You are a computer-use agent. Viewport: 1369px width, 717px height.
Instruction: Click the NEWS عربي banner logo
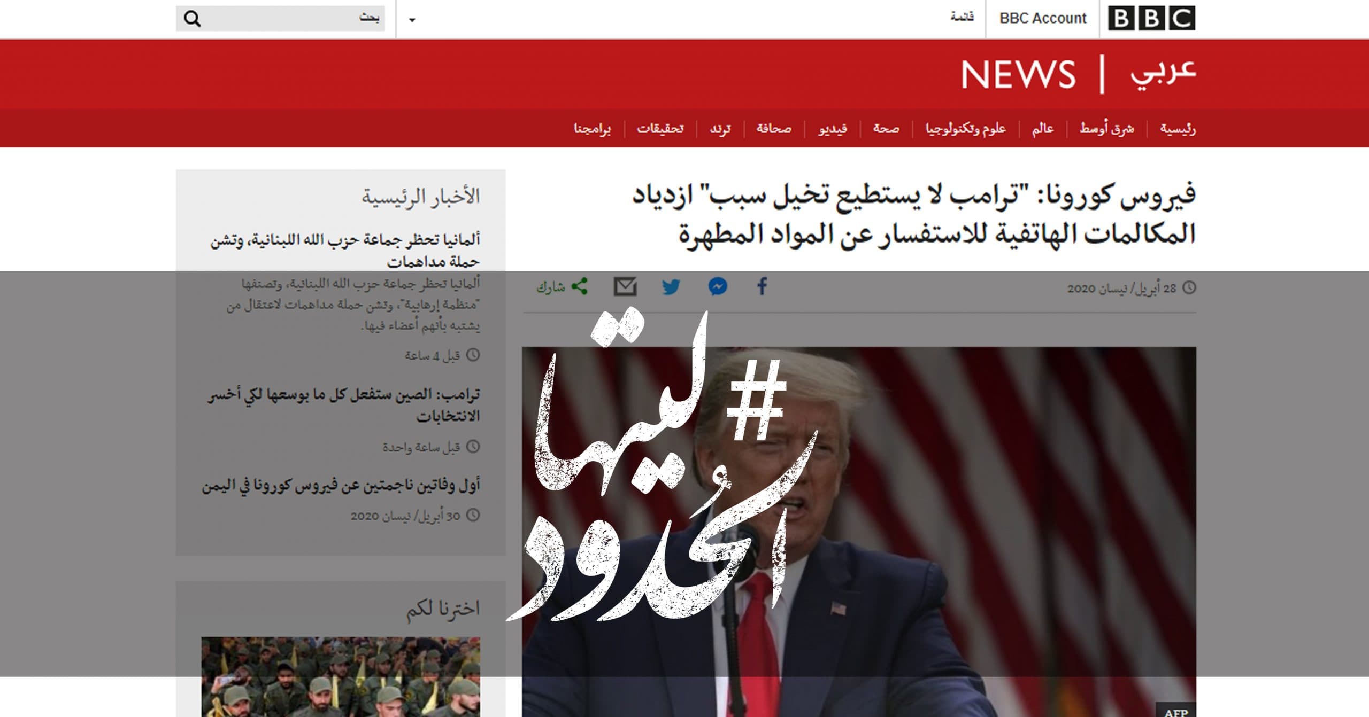(x=1078, y=74)
